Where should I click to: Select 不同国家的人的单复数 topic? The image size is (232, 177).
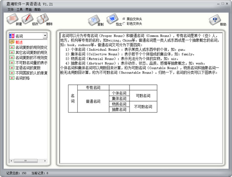(31, 73)
